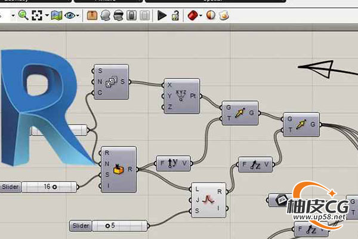Click the N input of the Random component
Image resolution: width=358 pixels, height=239 pixels.
tap(107, 164)
